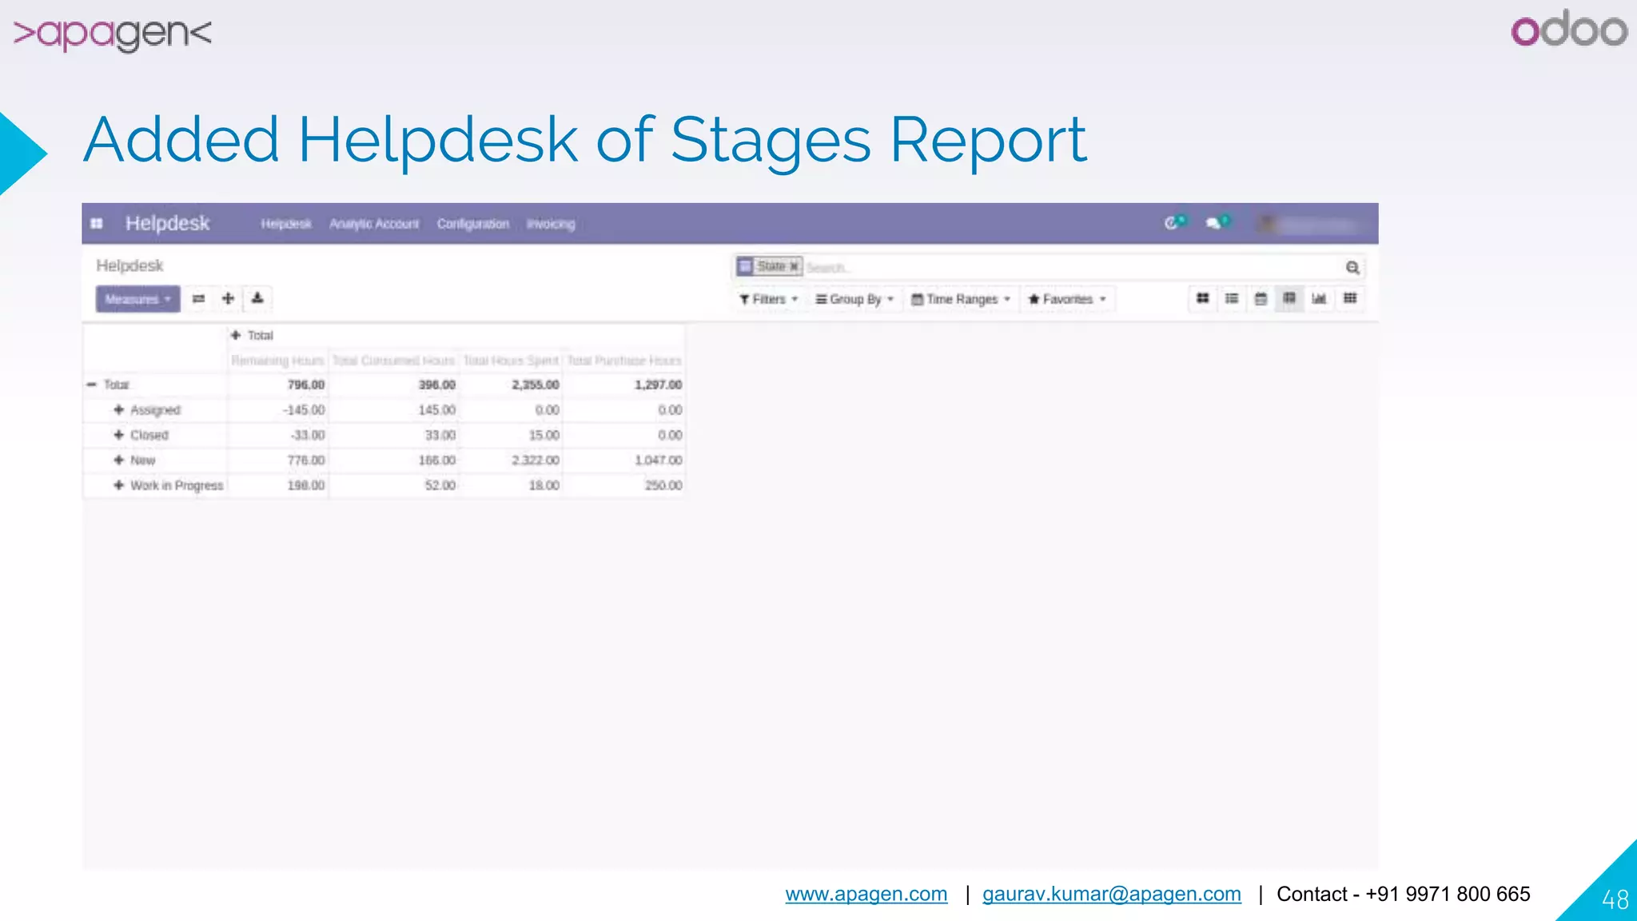Click the magnifier search icon

(1352, 267)
